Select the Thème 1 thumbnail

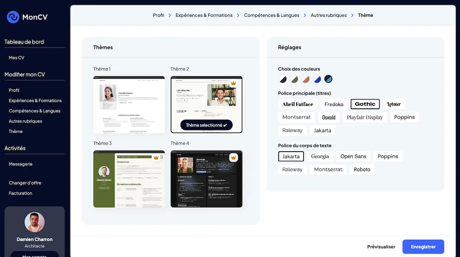(129, 104)
